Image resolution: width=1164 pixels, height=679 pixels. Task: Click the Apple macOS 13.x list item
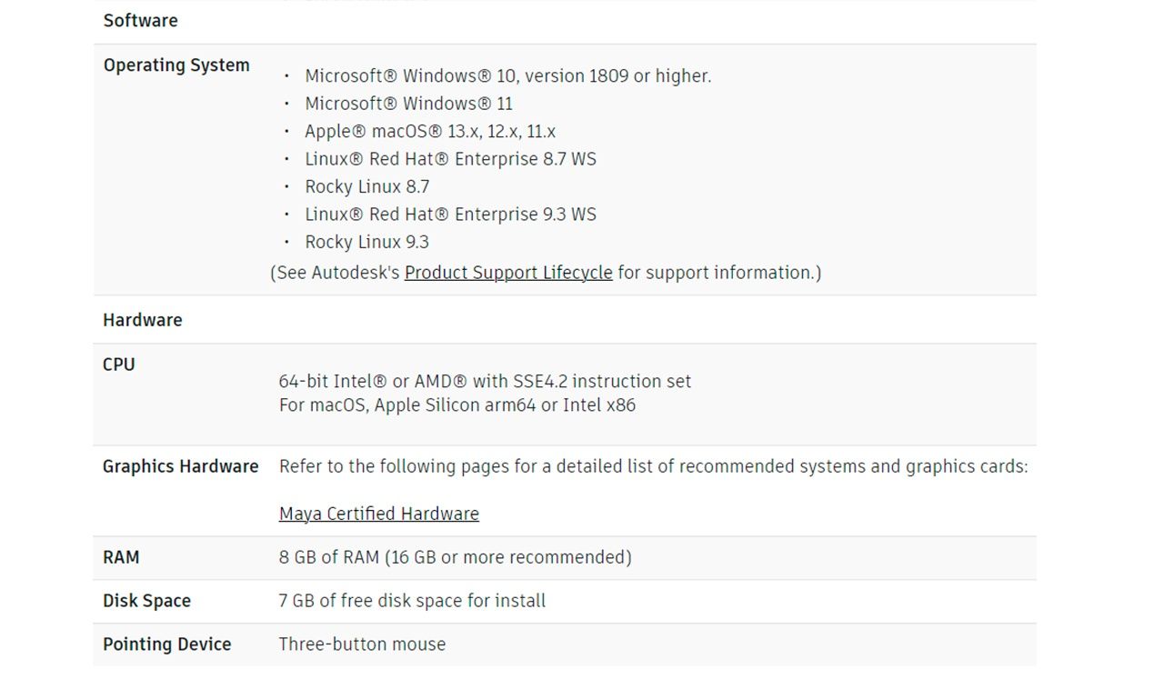429,132
